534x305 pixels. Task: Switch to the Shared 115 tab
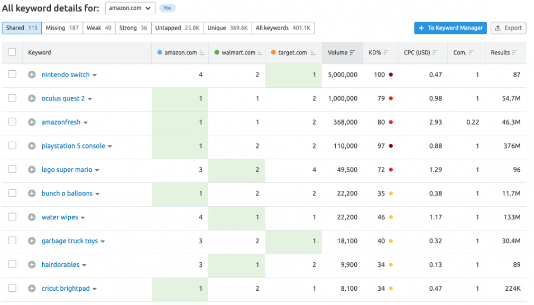coord(22,28)
